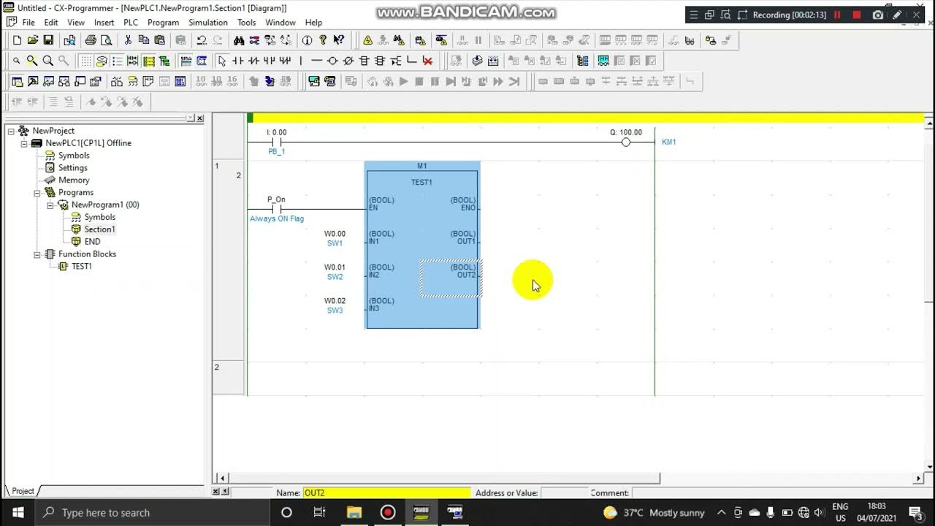Toggle the grid display icon
This screenshot has width=935, height=526.
[x=86, y=61]
